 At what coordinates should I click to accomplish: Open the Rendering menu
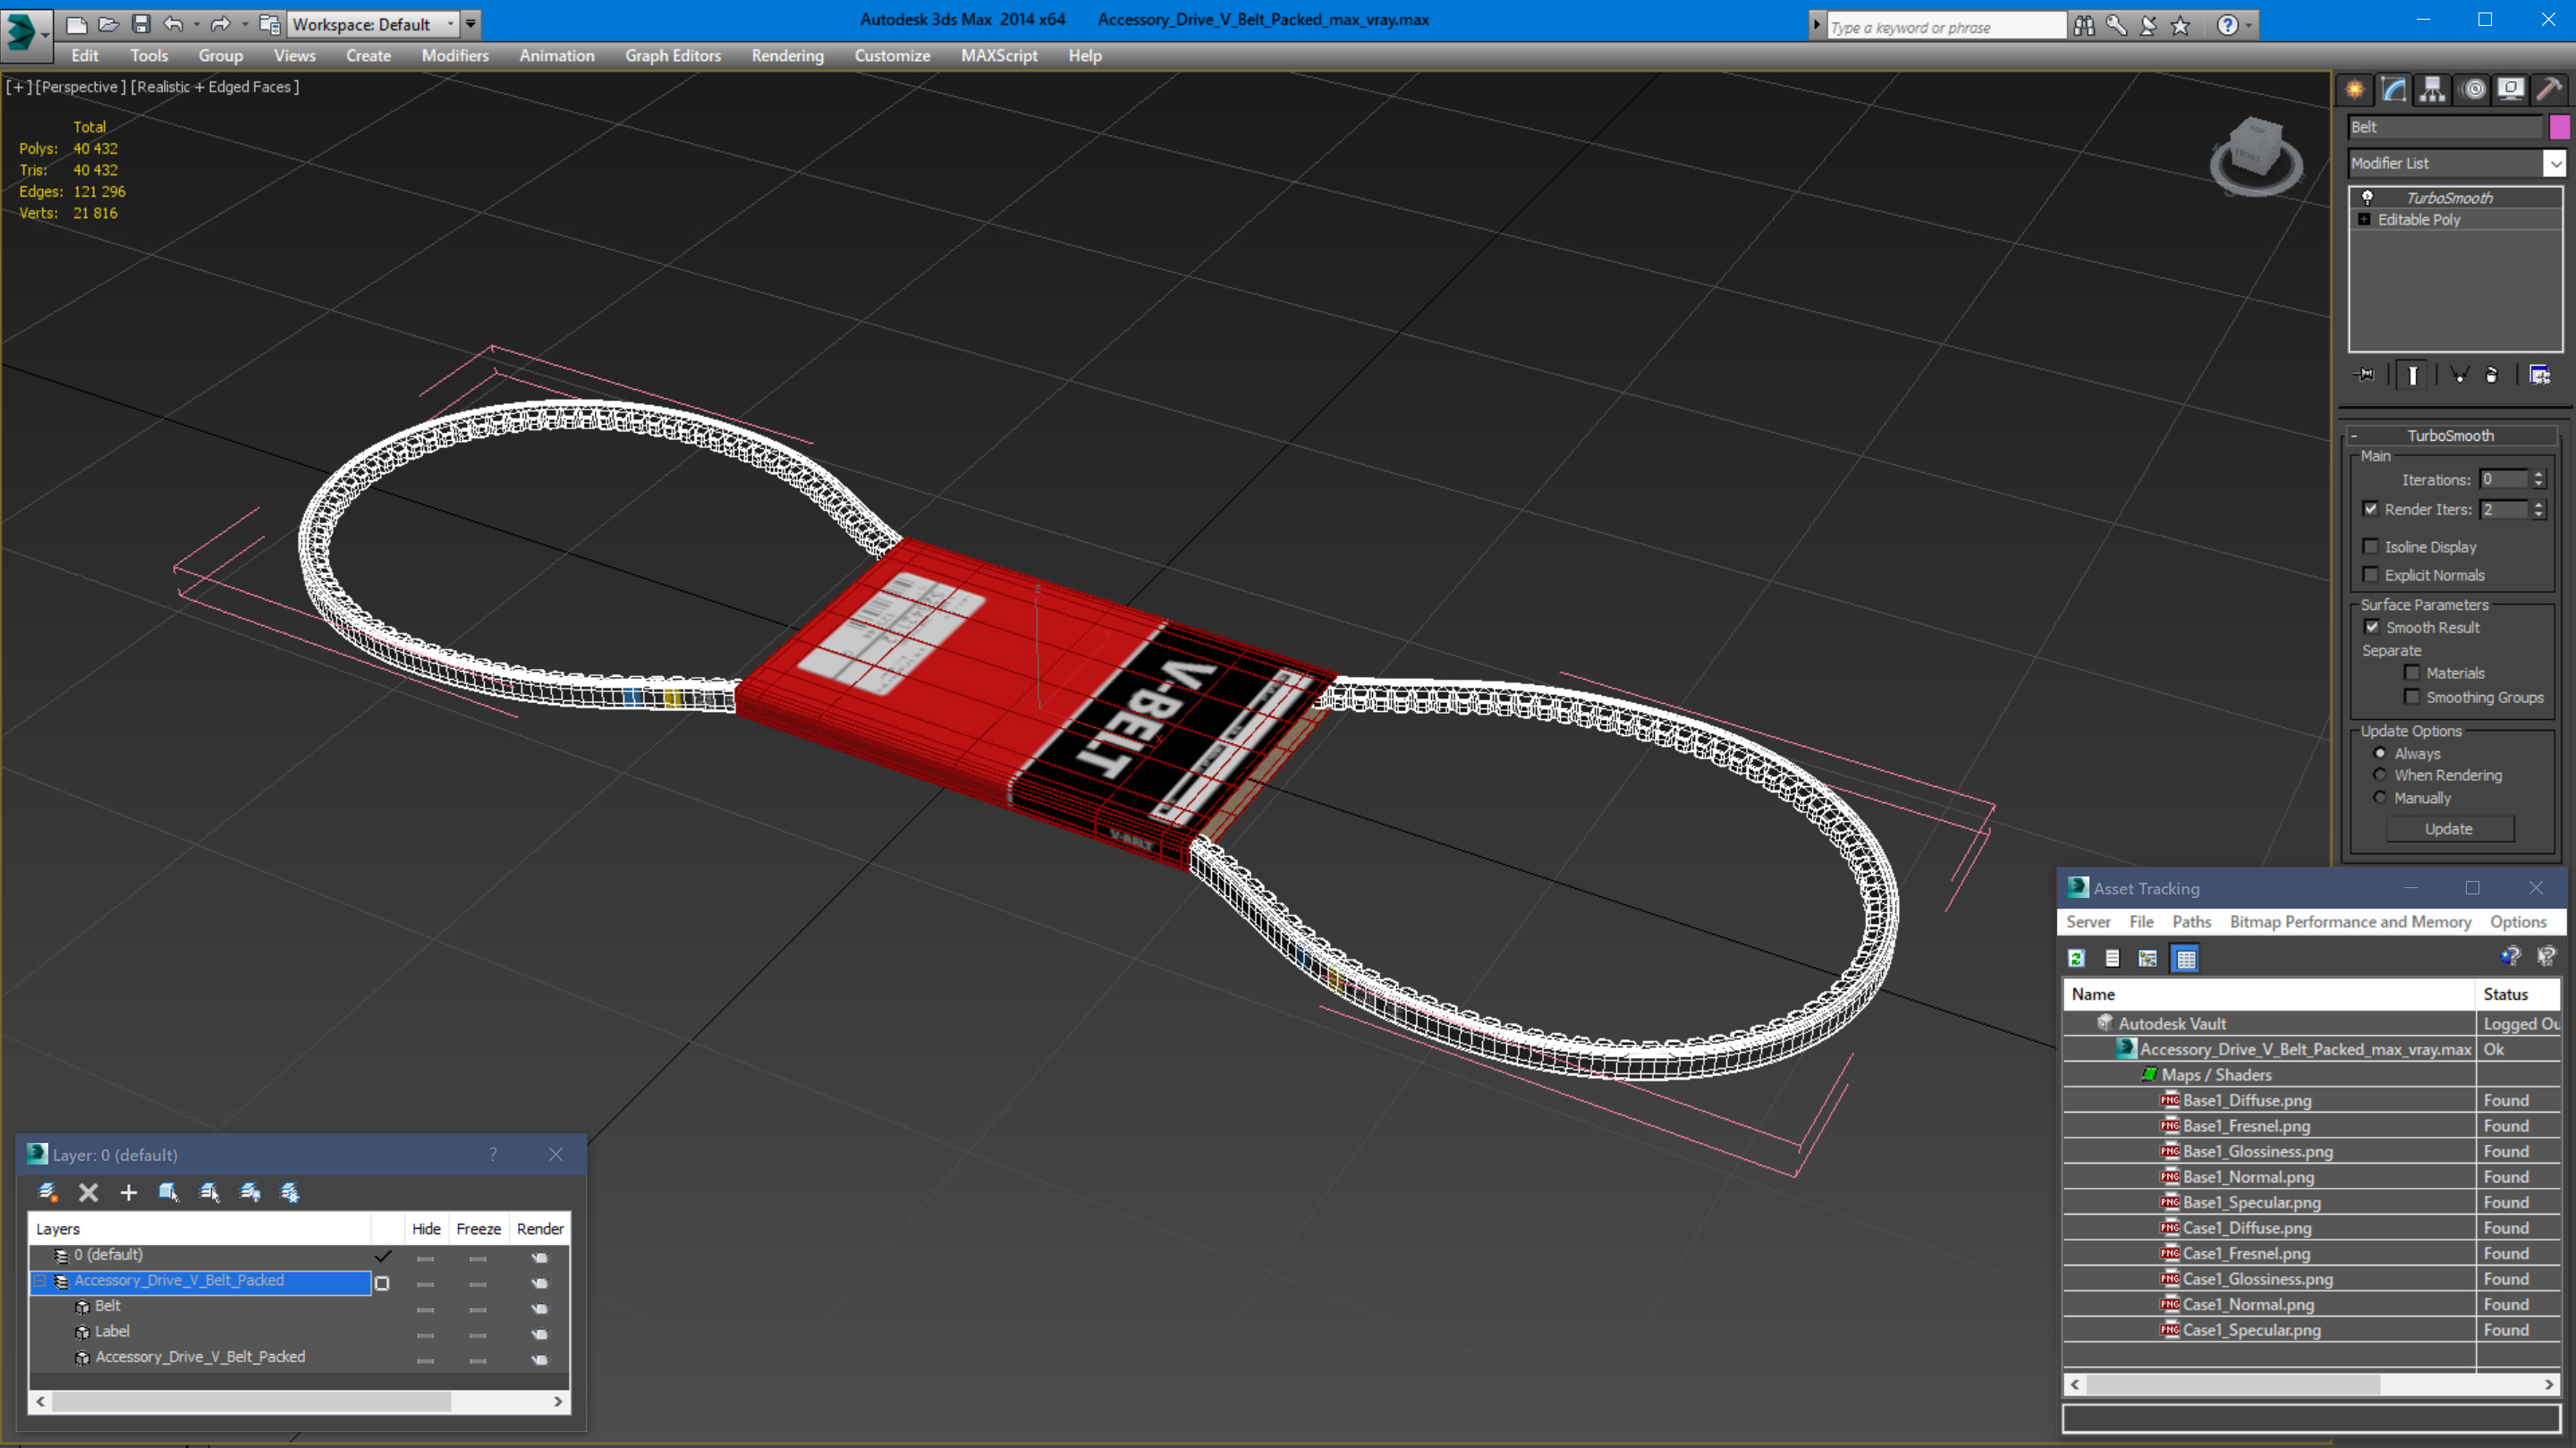click(x=787, y=56)
